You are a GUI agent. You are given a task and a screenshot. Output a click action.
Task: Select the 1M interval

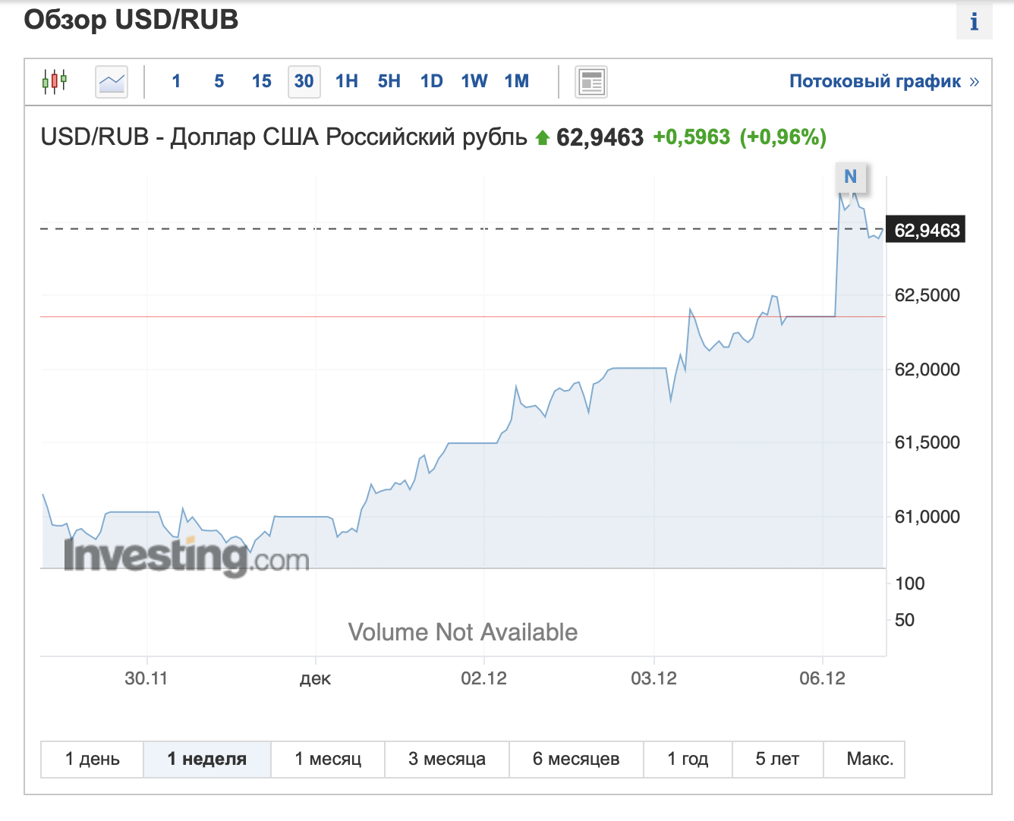pos(517,81)
